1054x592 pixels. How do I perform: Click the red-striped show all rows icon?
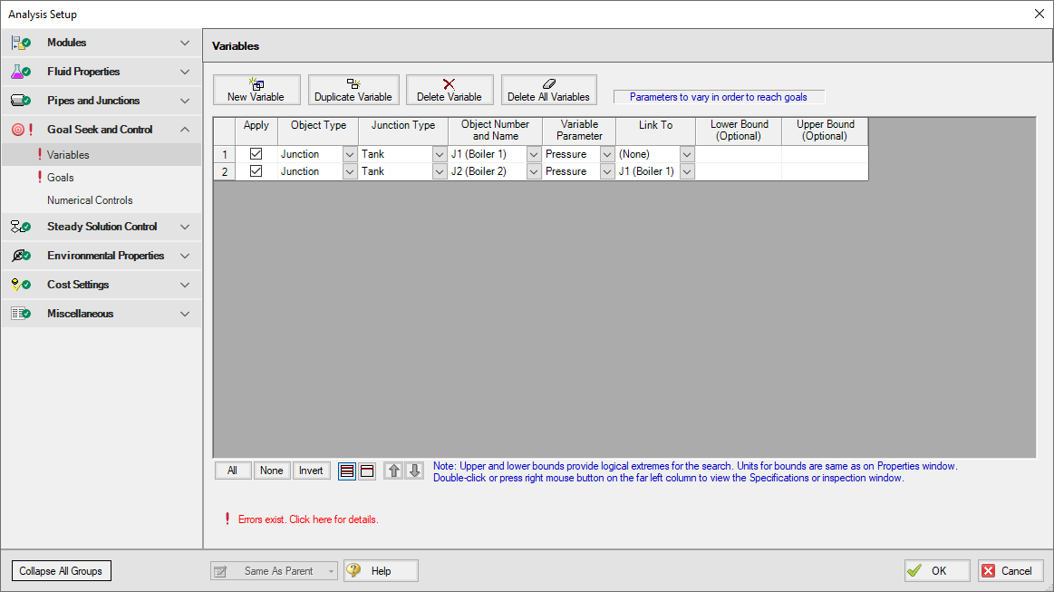347,471
